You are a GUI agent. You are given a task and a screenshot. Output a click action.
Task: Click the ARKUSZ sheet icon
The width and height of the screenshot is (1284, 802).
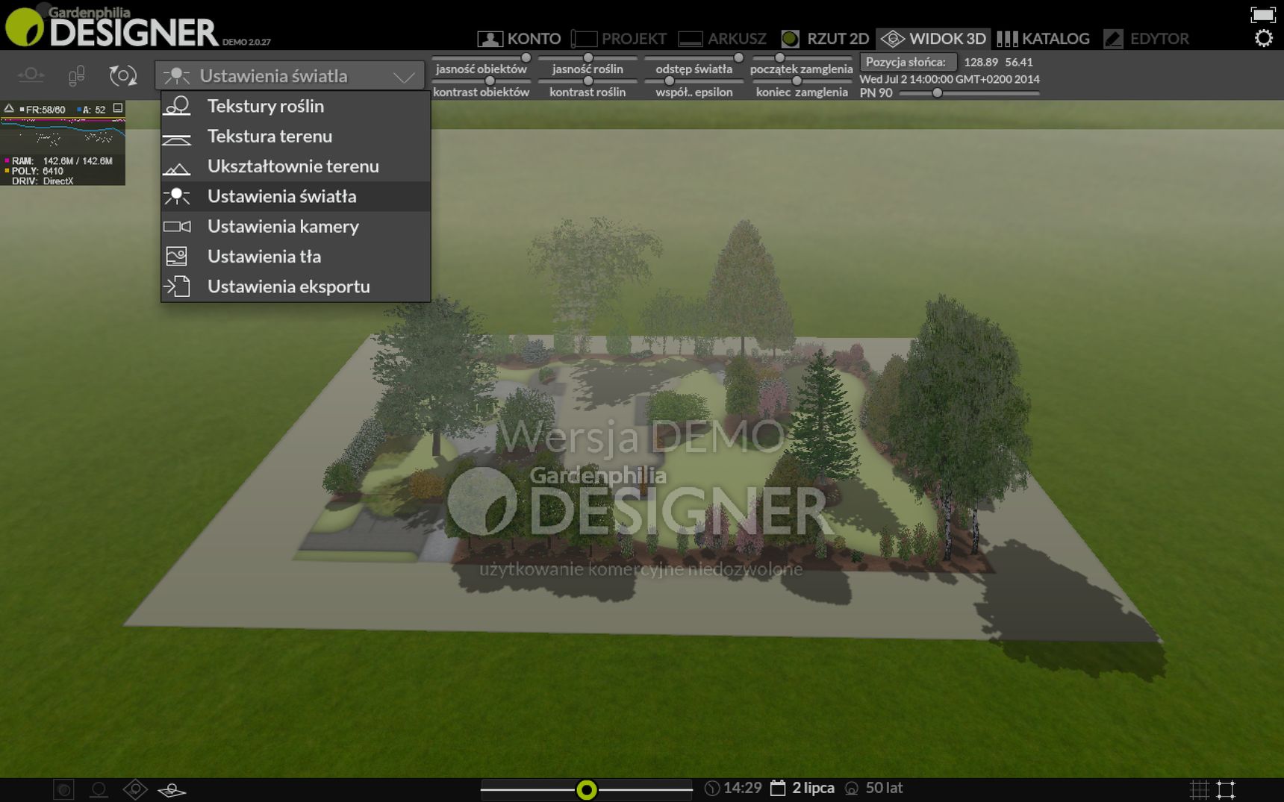click(x=690, y=39)
